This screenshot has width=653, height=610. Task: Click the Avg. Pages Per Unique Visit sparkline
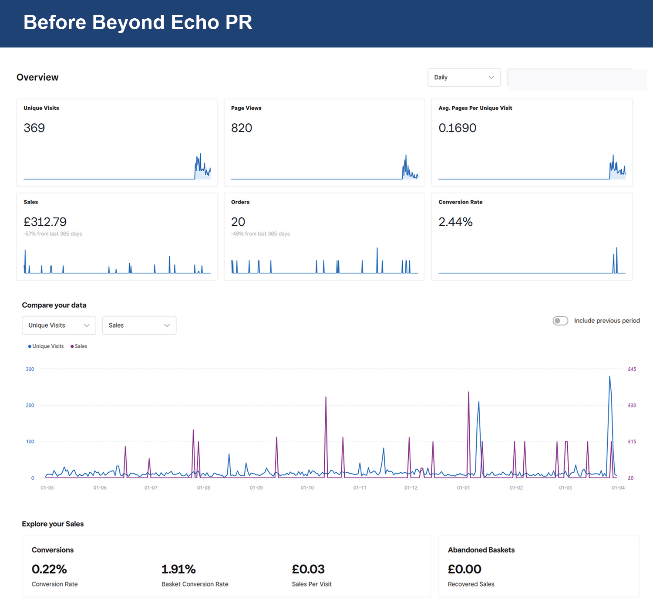click(532, 167)
